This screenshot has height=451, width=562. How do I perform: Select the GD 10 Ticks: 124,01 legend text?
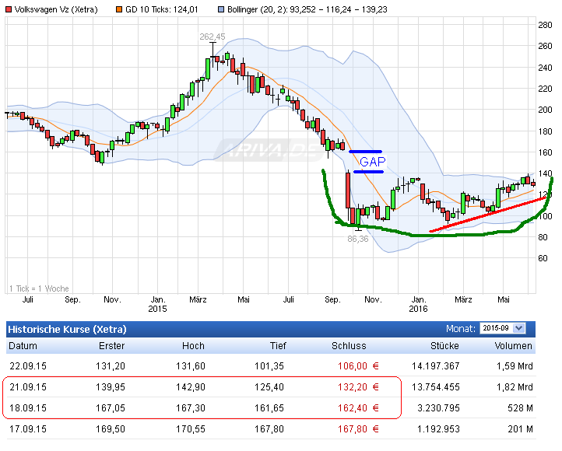coord(162,9)
